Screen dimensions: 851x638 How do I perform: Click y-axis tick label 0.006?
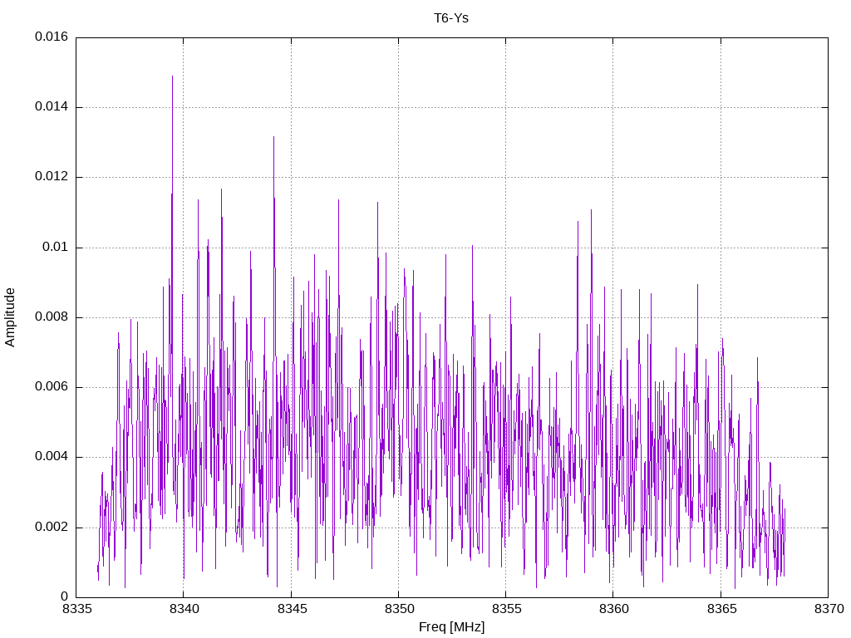[52, 387]
